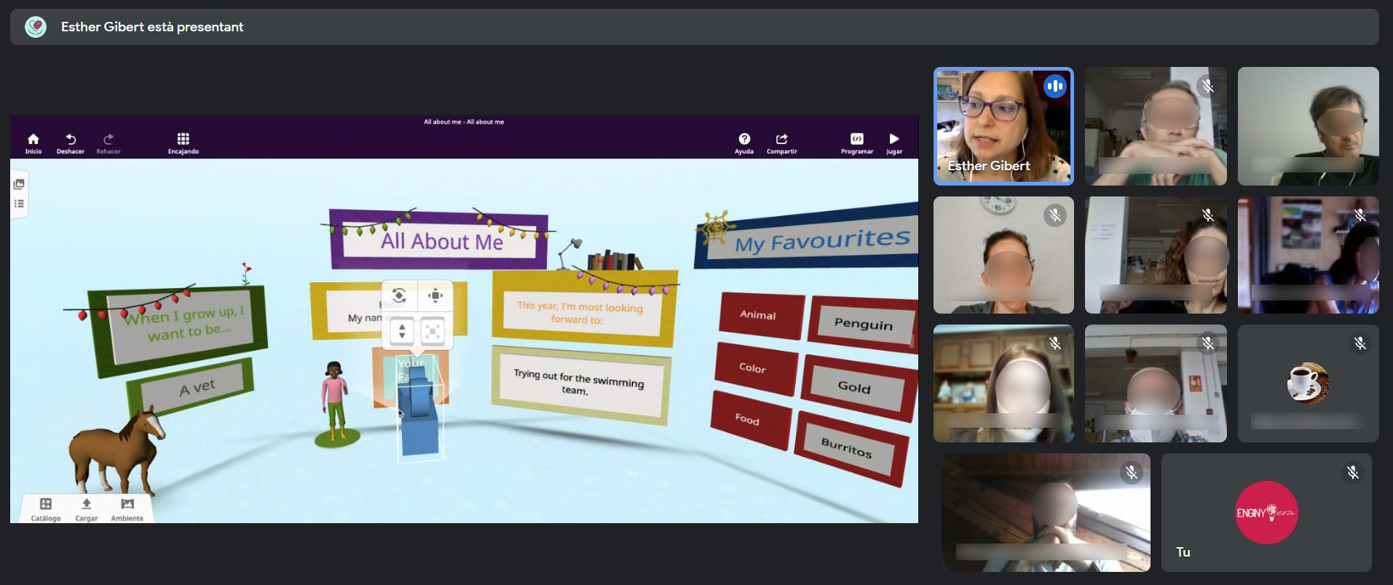This screenshot has width=1393, height=585.
Task: Select the Cargar upload tab
Action: click(x=87, y=509)
